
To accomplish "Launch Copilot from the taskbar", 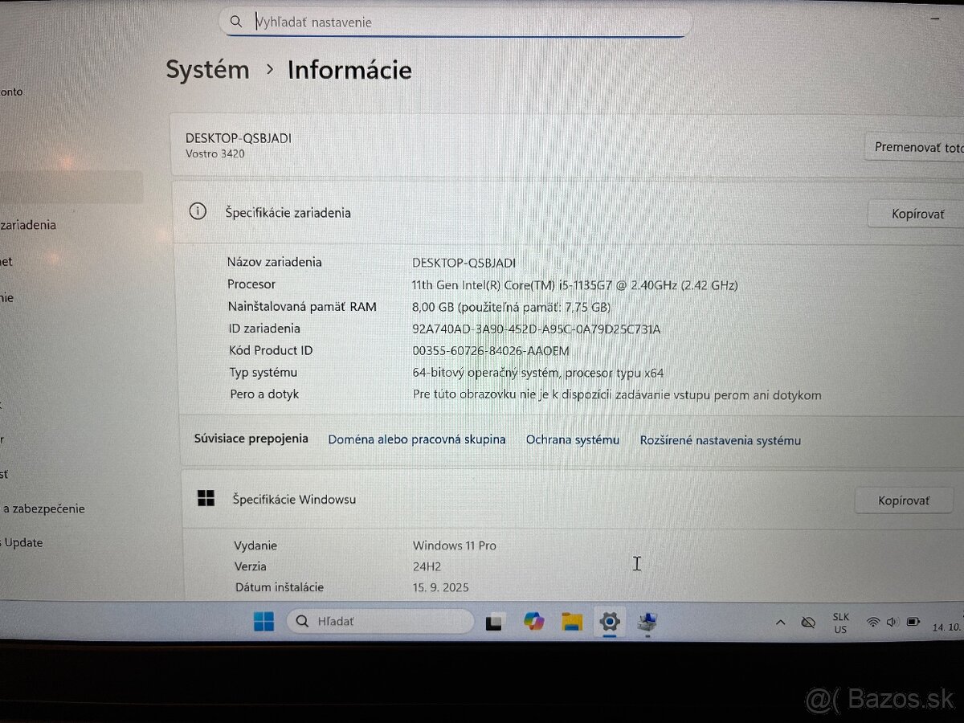I will point(533,621).
